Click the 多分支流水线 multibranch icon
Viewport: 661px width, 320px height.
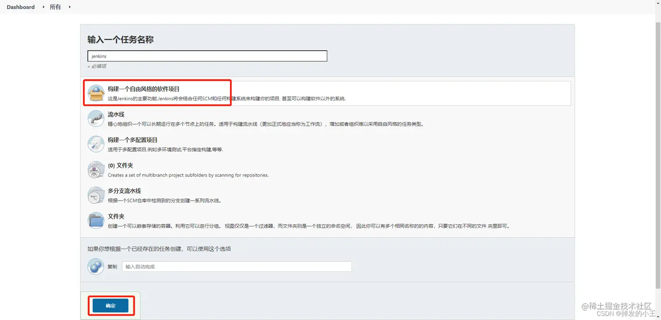click(x=96, y=195)
